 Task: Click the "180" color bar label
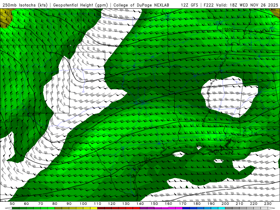click(x=197, y=204)
